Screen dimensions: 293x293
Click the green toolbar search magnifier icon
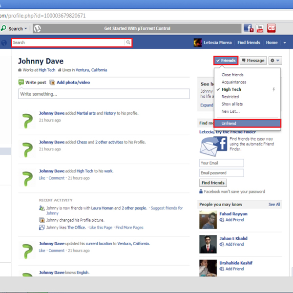click(3, 28)
